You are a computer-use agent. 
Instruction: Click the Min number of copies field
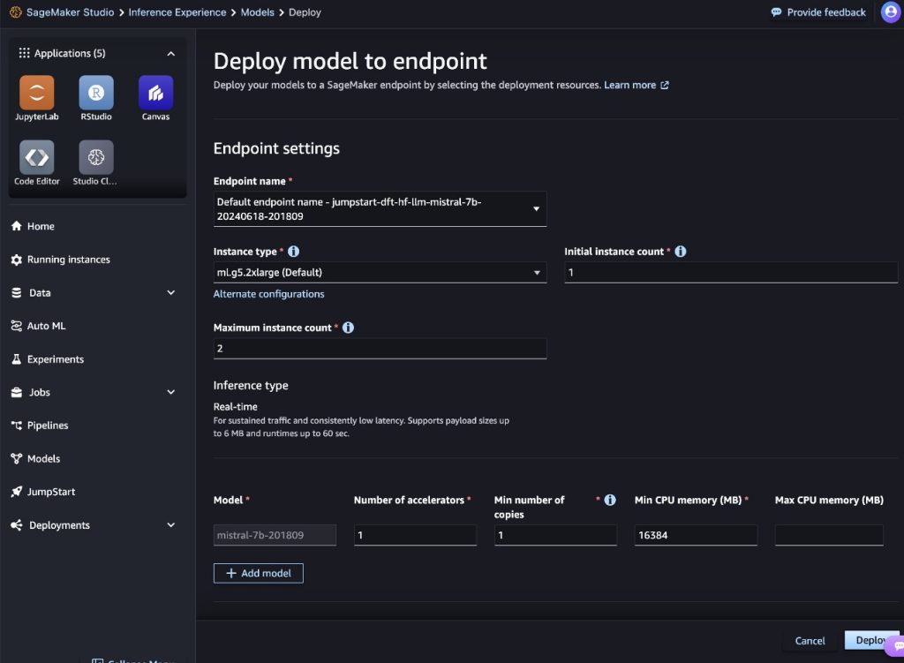(555, 535)
